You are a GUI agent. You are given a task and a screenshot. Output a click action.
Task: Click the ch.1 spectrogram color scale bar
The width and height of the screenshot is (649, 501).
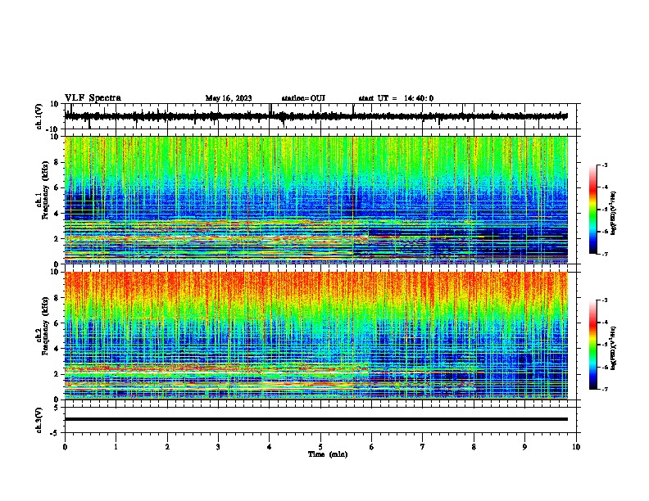[x=592, y=210]
